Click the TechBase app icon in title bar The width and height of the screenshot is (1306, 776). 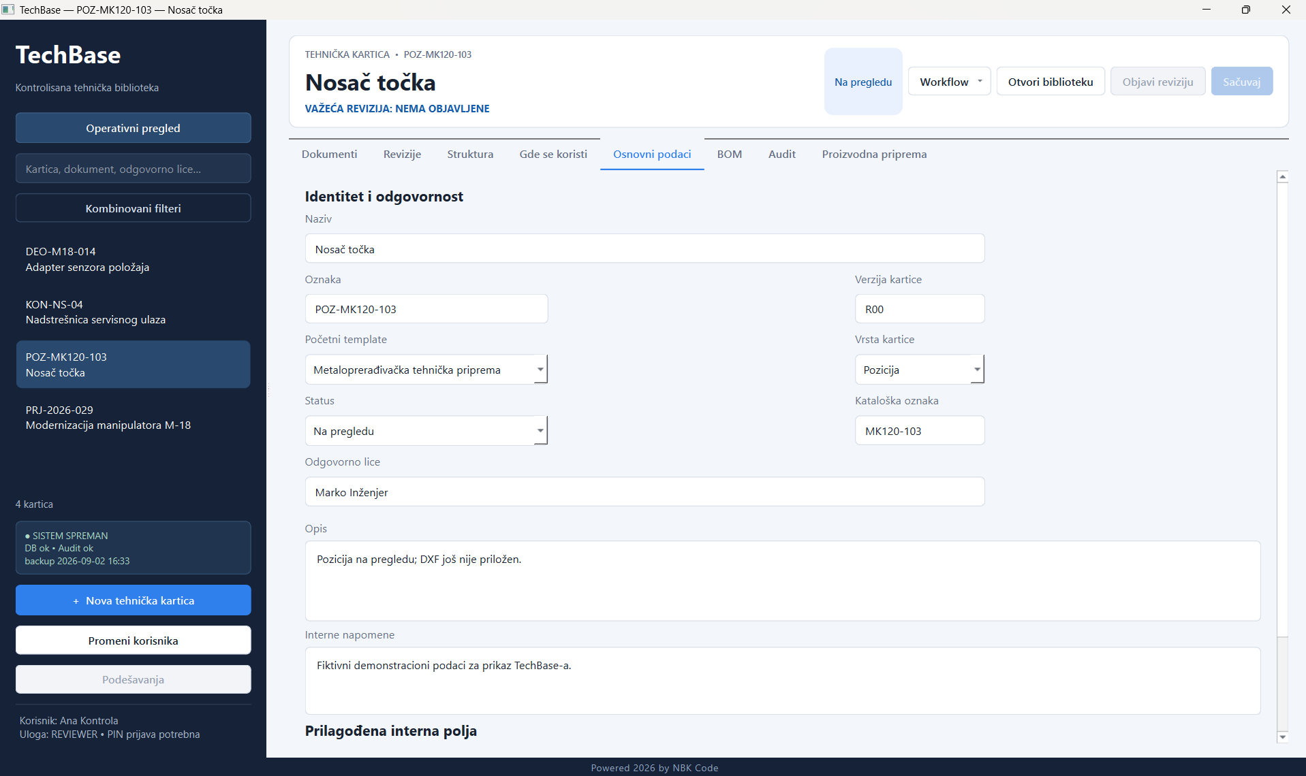point(8,10)
